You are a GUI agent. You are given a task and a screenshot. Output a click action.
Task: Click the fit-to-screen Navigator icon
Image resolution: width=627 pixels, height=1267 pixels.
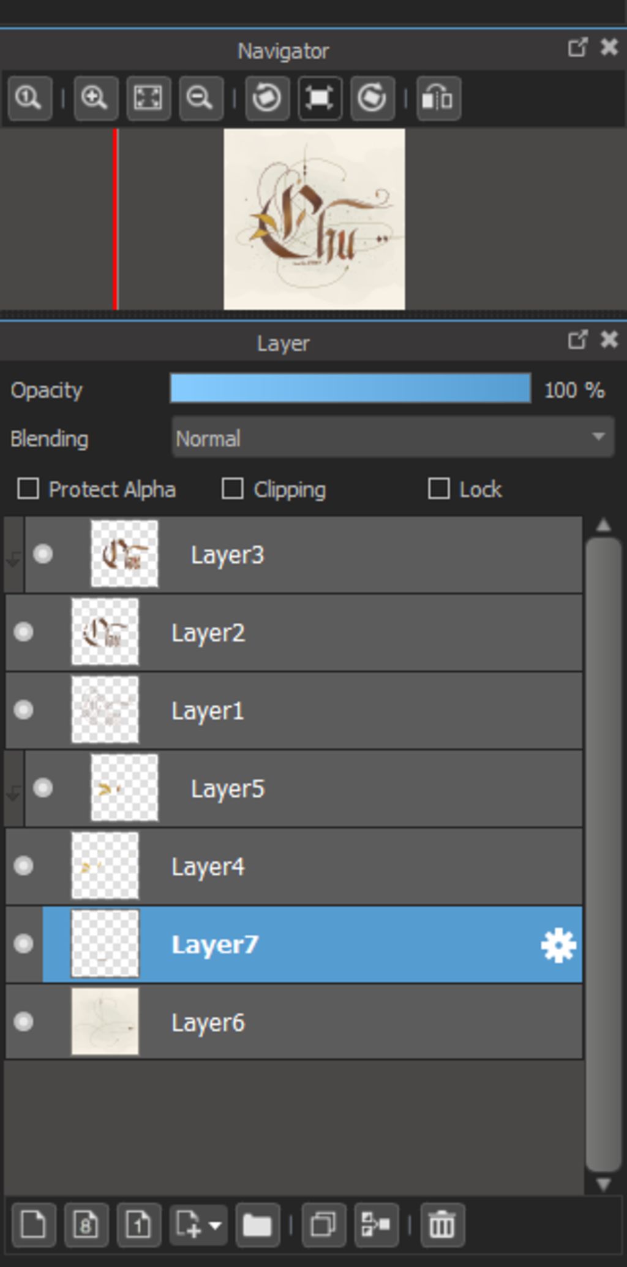(148, 98)
